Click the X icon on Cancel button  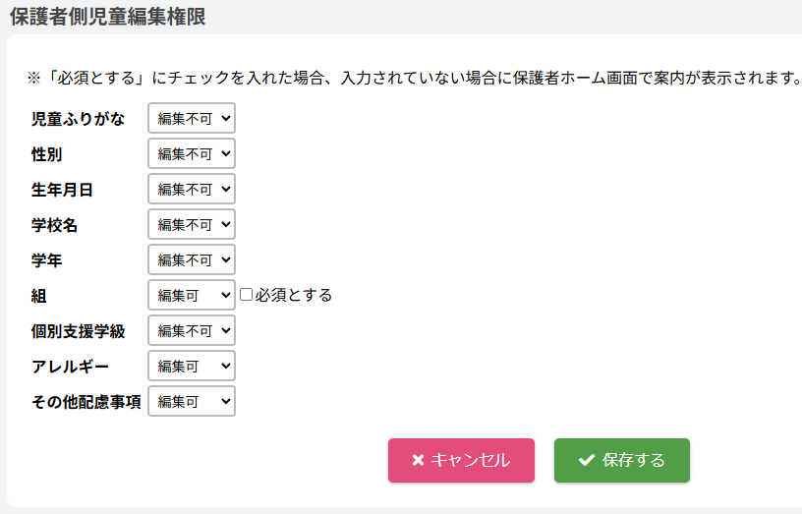(x=418, y=460)
